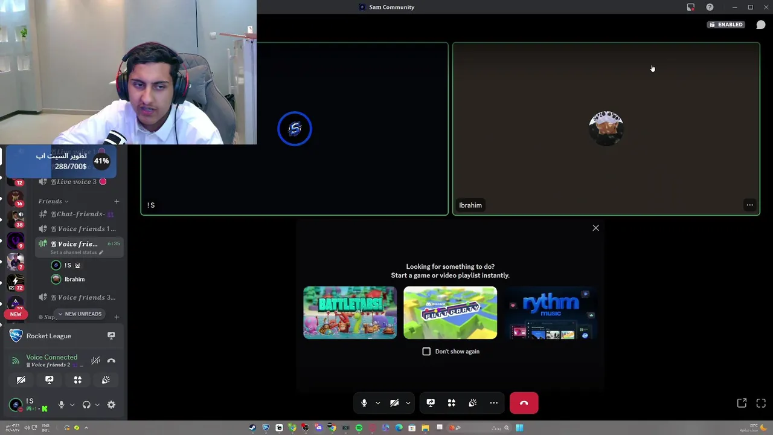773x435 pixels.
Task: Open server with 7 notifications badge
Action: (x=15, y=262)
